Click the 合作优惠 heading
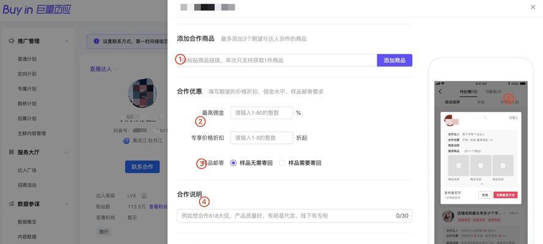Viewport: 543px width, 244px height. pyautogui.click(x=190, y=91)
